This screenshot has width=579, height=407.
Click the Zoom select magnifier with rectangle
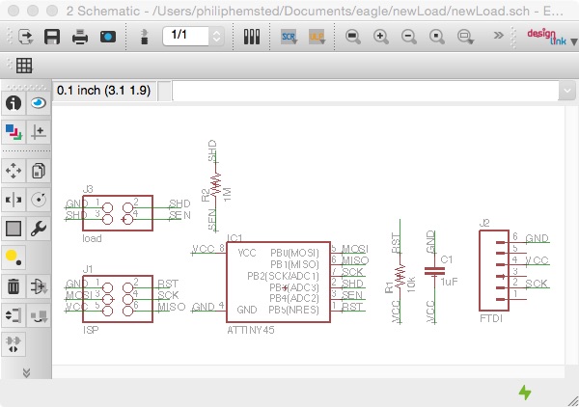coord(465,37)
